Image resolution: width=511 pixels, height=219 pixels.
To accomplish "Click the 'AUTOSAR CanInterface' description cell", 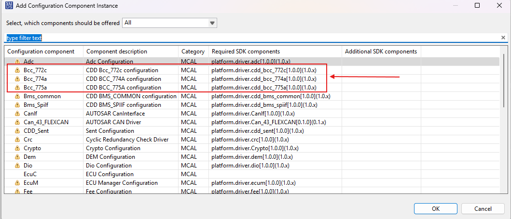I will [115, 114].
